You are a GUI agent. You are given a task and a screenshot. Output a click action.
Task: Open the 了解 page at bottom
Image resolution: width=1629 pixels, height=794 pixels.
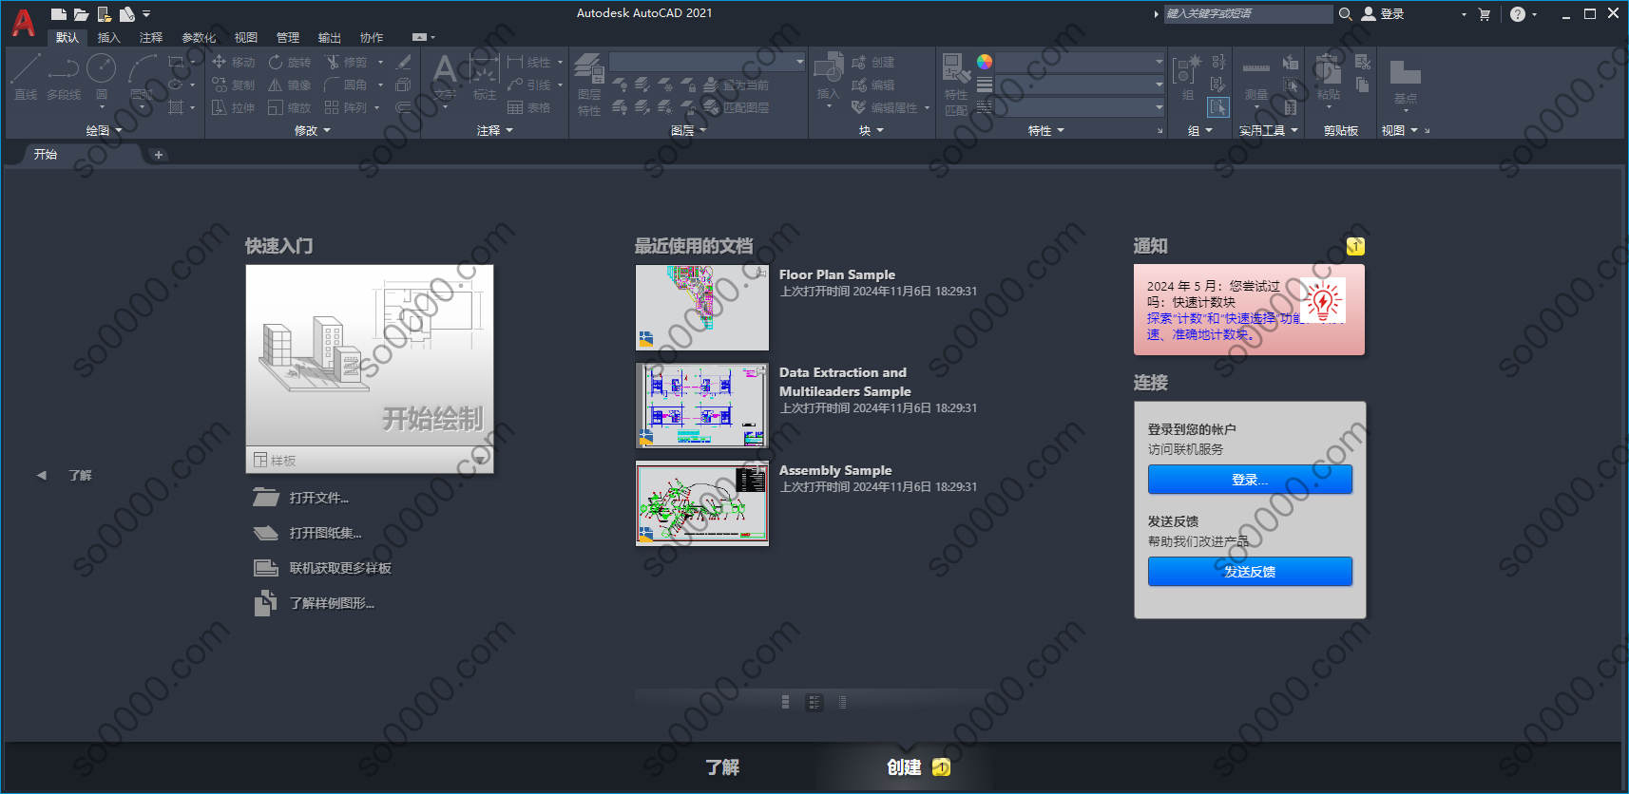tap(722, 767)
